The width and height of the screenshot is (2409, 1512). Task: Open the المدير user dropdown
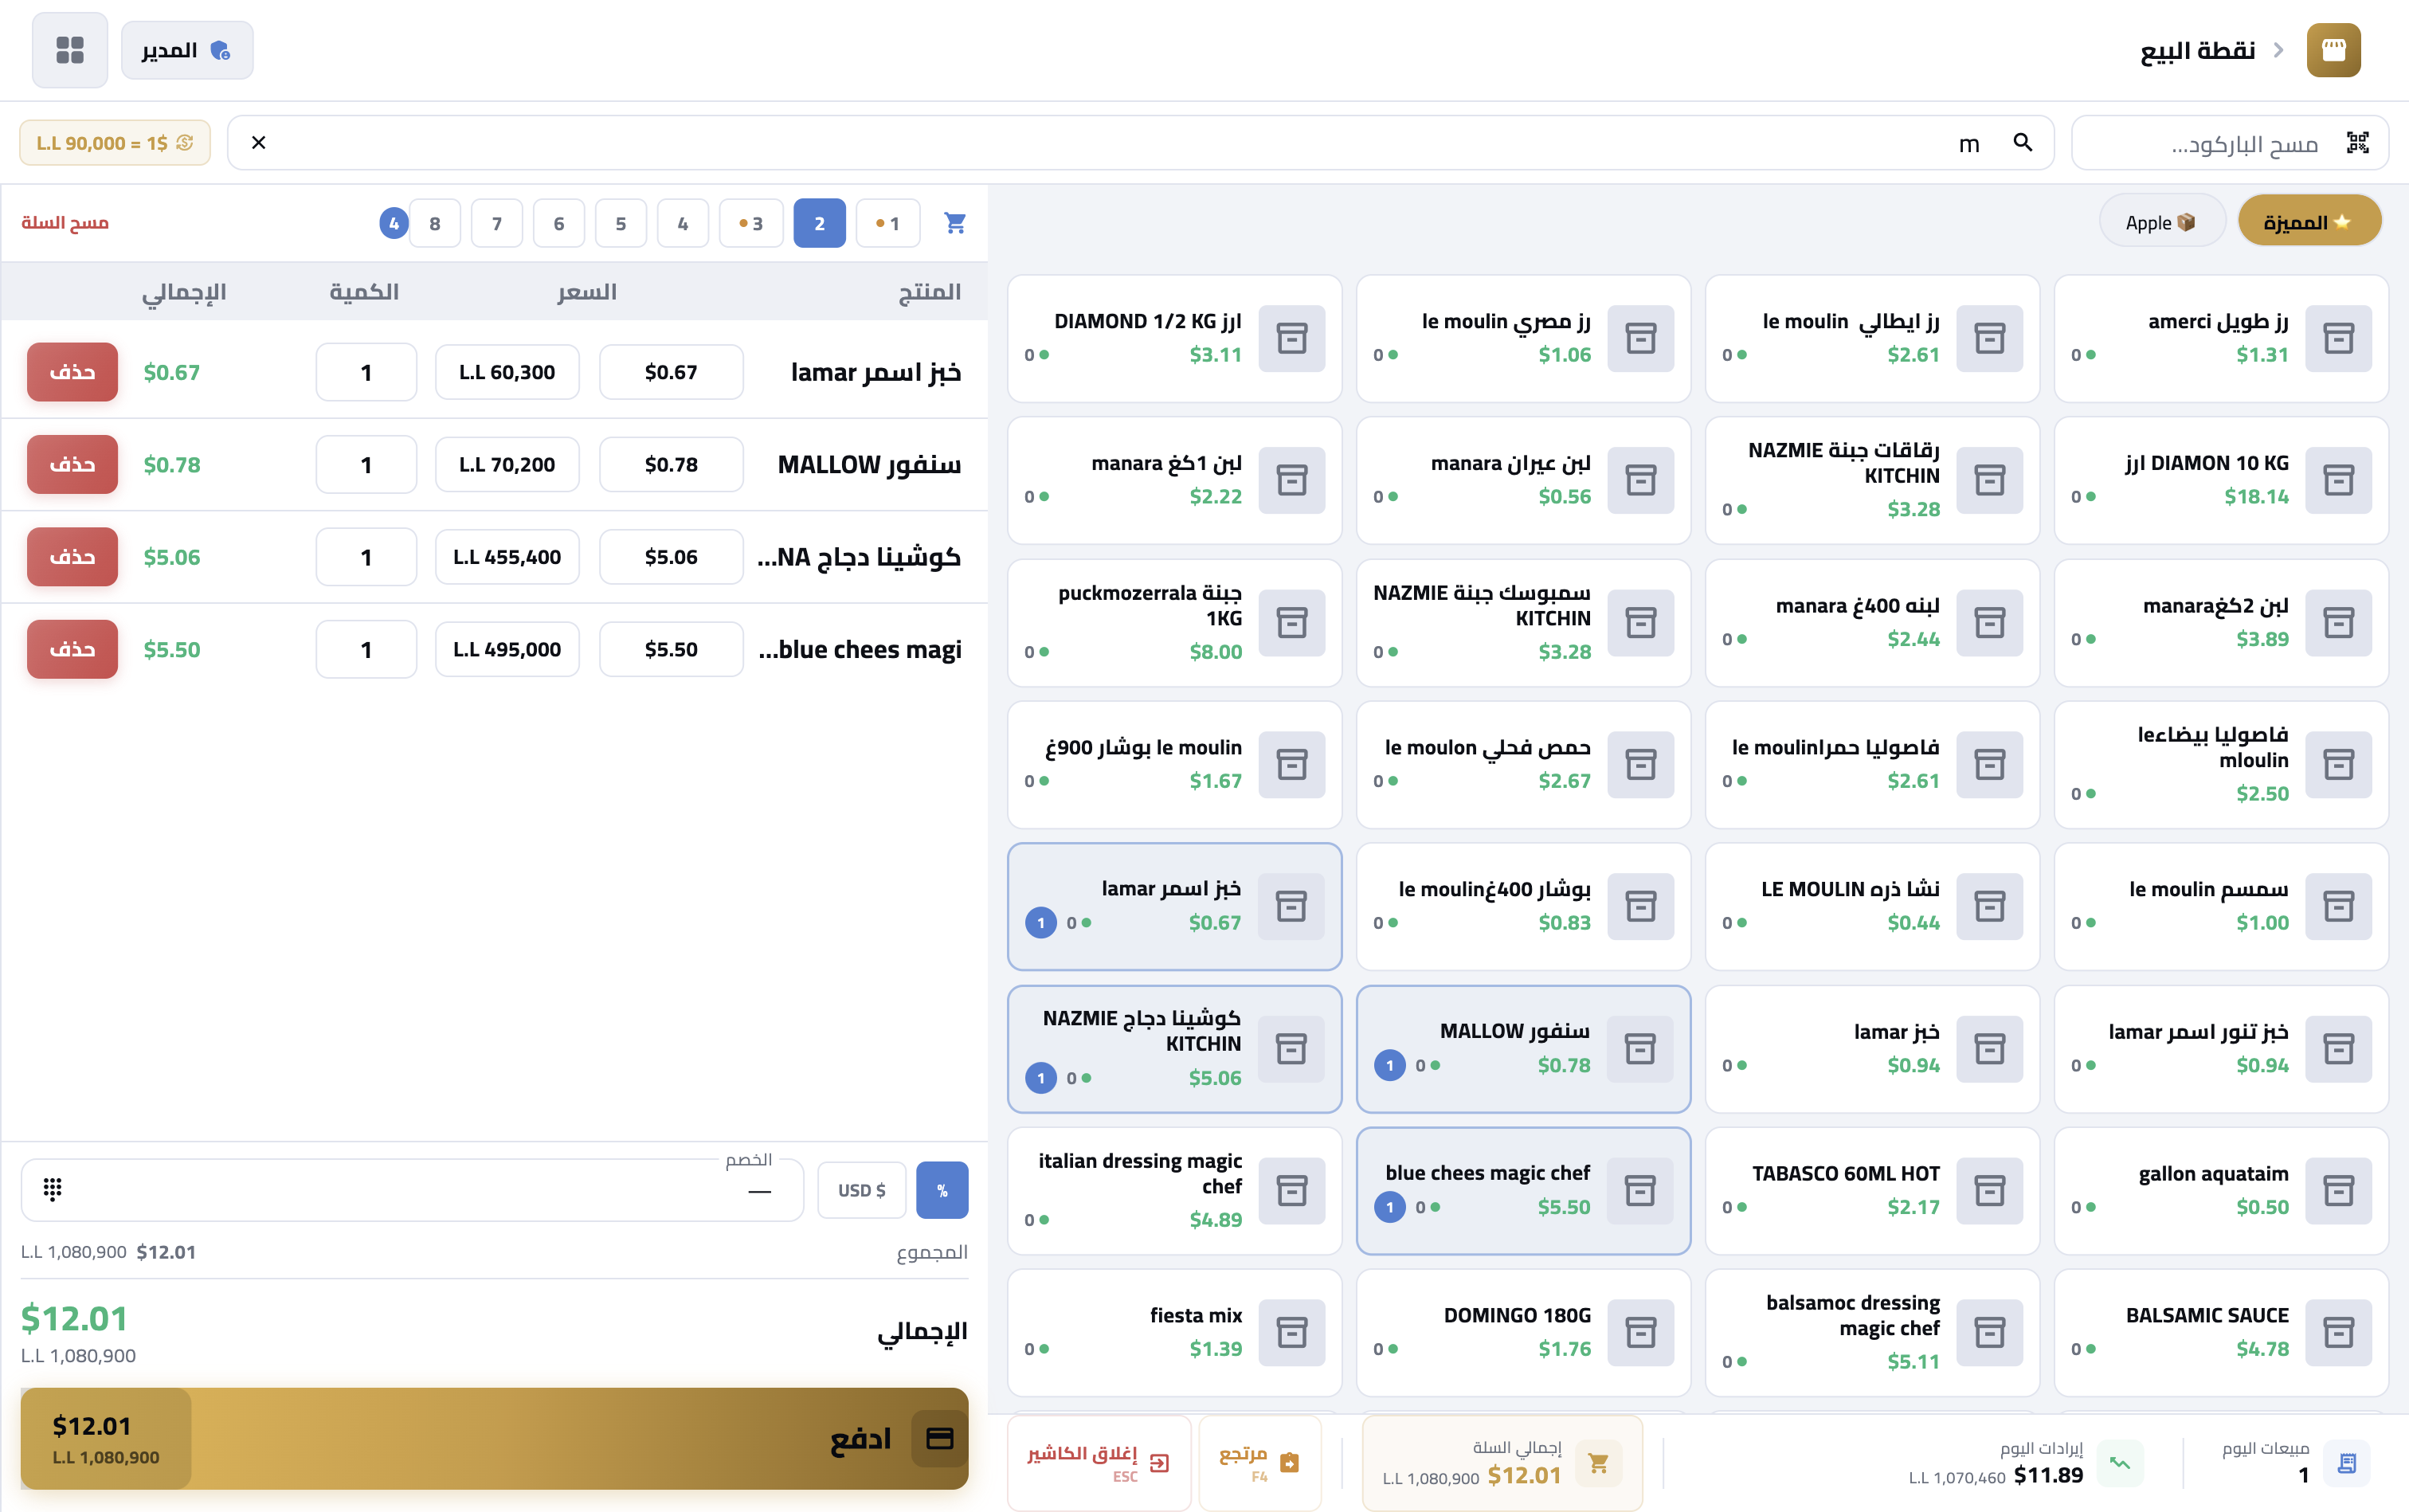click(187, 50)
